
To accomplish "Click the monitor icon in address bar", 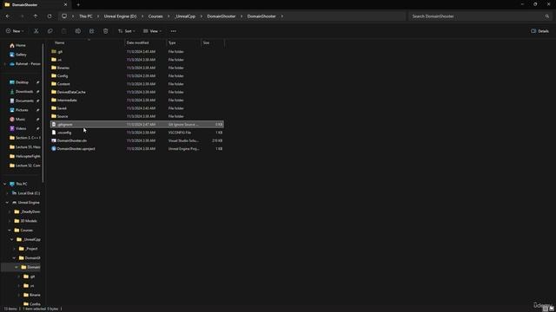I will point(64,16).
